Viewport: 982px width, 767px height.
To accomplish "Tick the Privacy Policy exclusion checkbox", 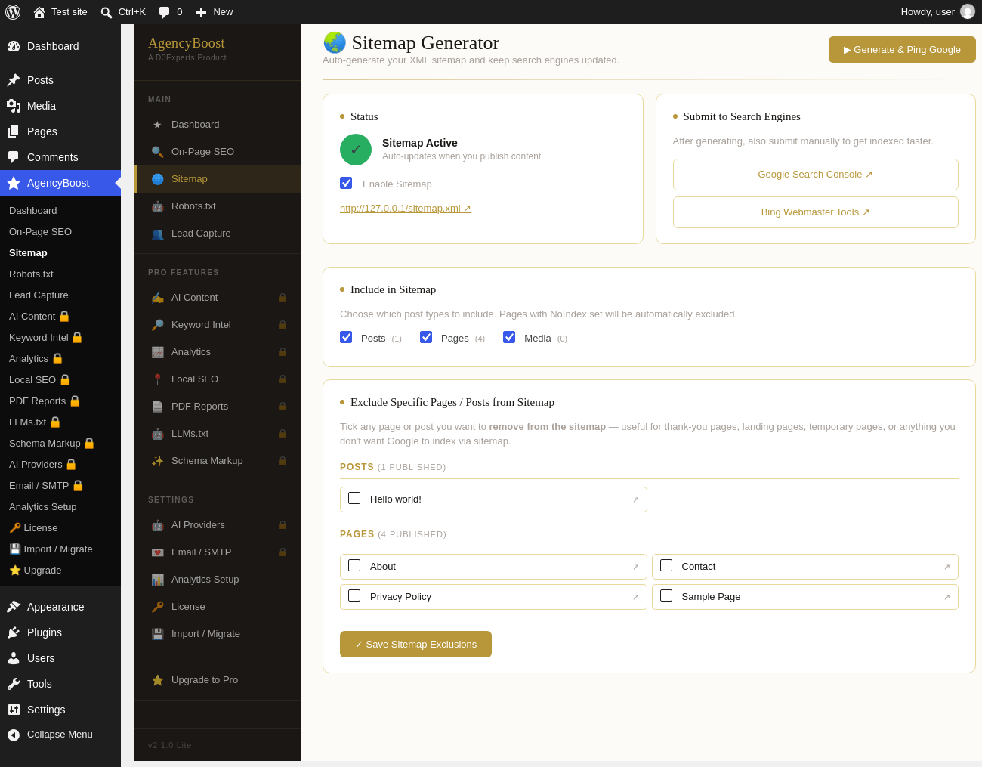I will point(354,595).
